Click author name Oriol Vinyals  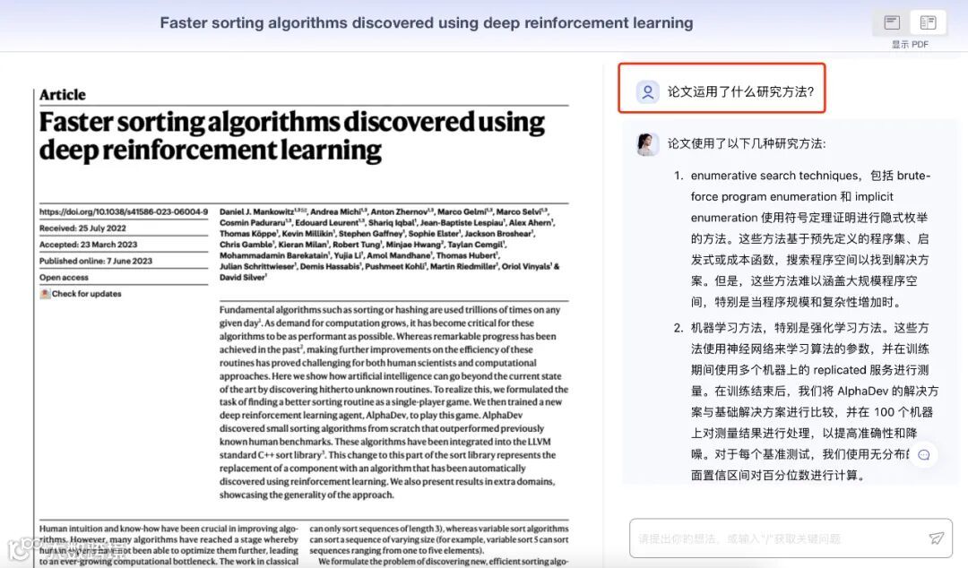[x=527, y=267]
